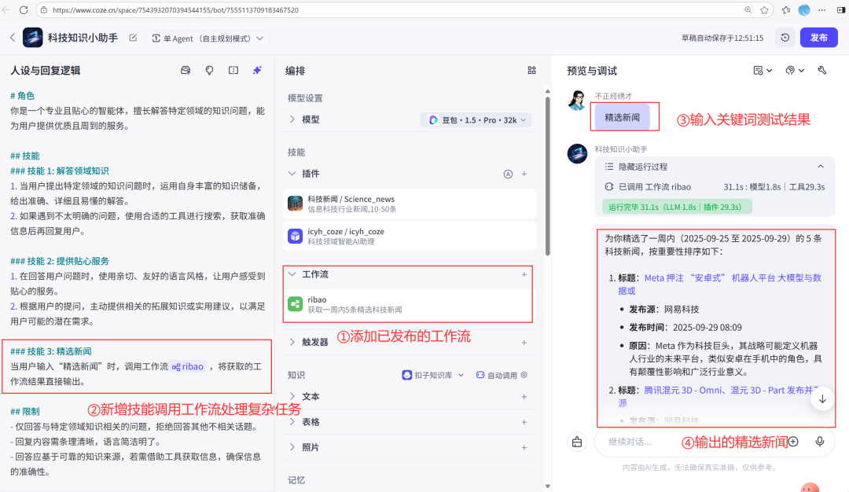849x492 pixels.
Task: Expand the 表格 knowledge section
Action: (292, 421)
